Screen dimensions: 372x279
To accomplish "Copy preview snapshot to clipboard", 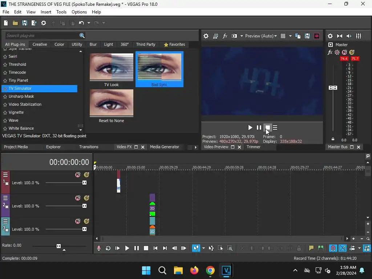I will (x=298, y=36).
